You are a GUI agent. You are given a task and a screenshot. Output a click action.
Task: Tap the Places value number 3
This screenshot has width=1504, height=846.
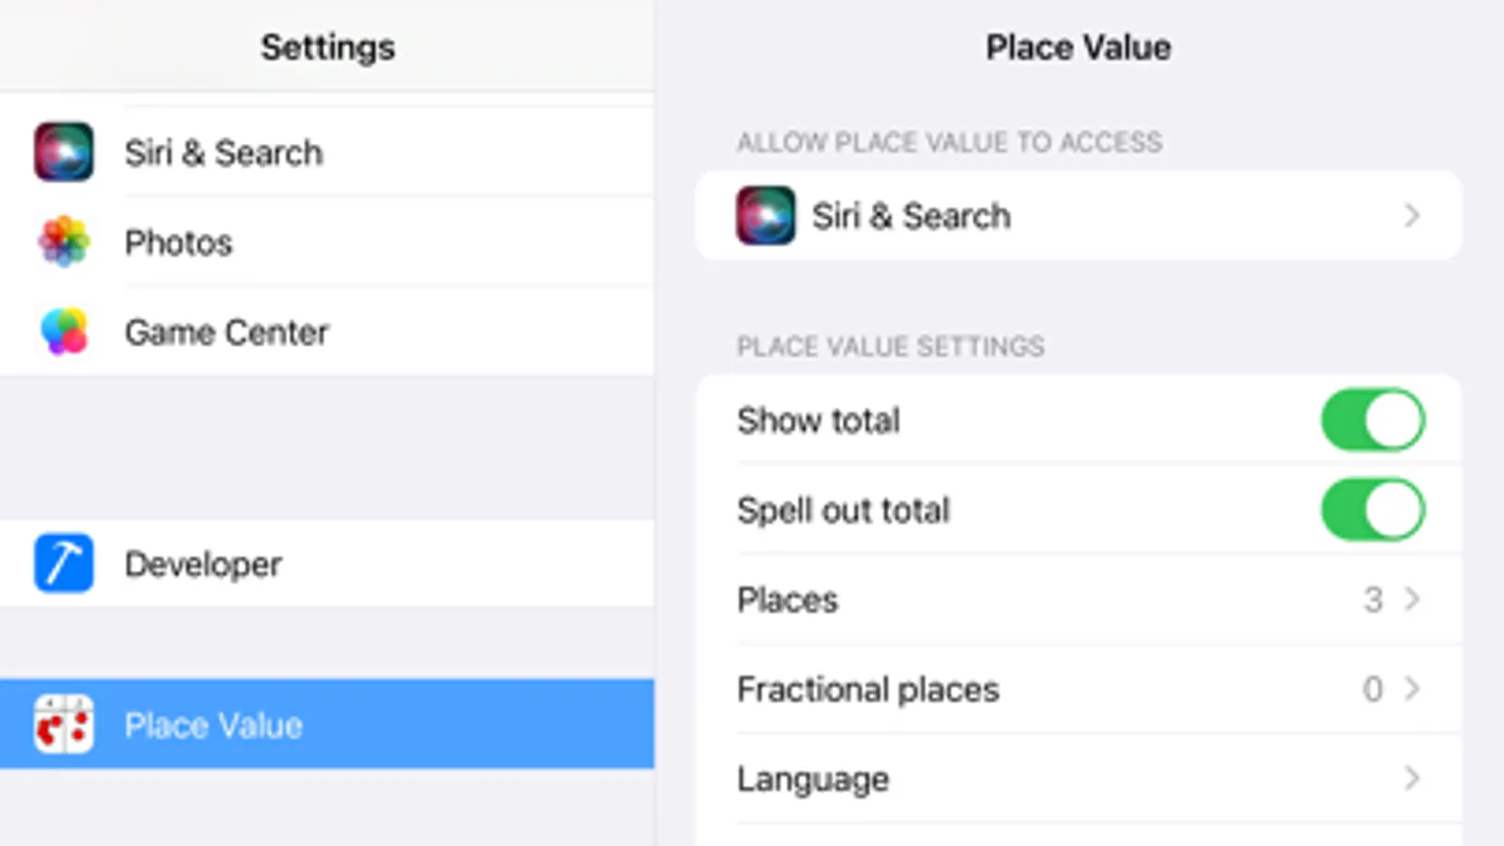(1373, 600)
